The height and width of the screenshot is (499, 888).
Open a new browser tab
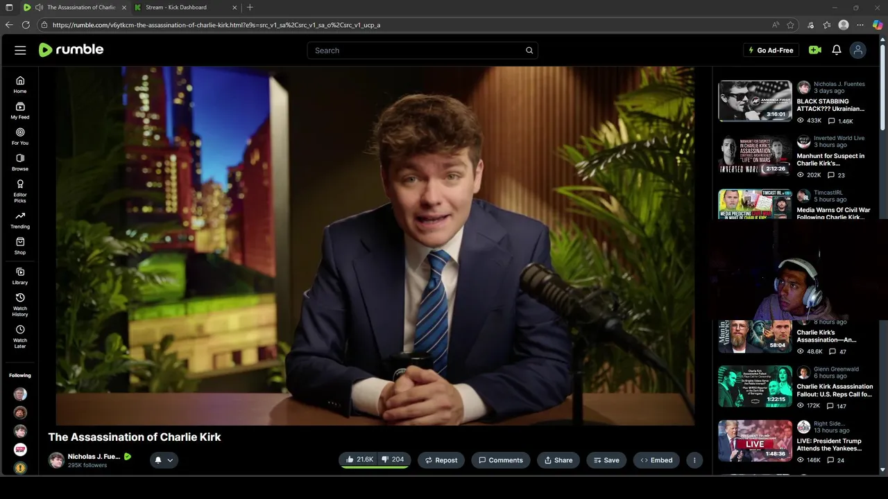click(x=250, y=8)
